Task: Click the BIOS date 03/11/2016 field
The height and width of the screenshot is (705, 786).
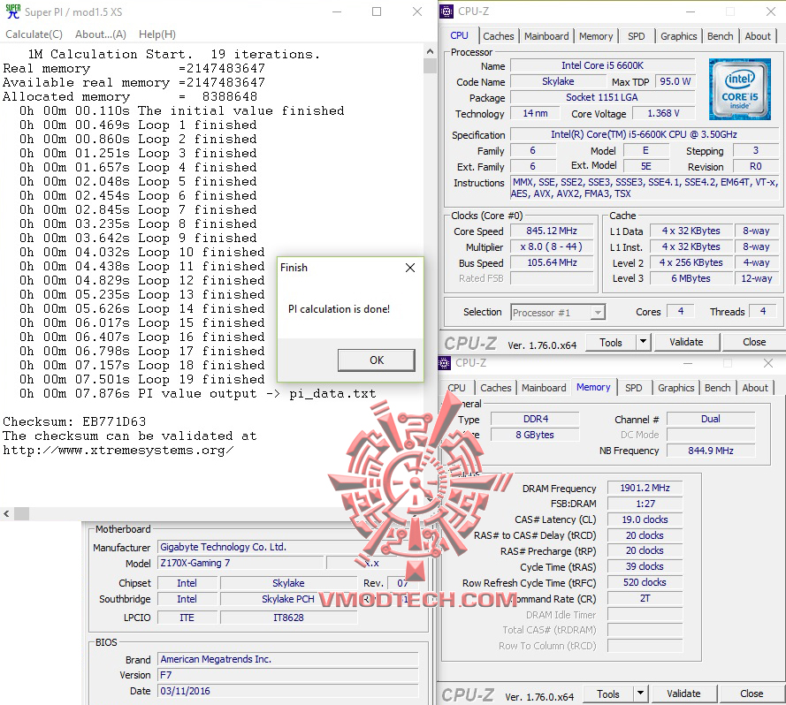Action: tap(287, 691)
